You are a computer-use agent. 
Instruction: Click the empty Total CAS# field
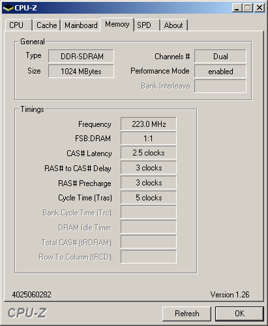tap(149, 242)
